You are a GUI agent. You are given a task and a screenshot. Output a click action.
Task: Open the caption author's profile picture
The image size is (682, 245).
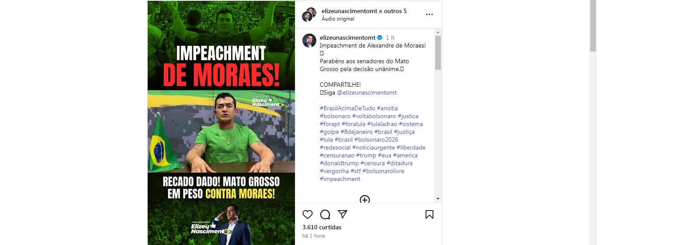(309, 41)
